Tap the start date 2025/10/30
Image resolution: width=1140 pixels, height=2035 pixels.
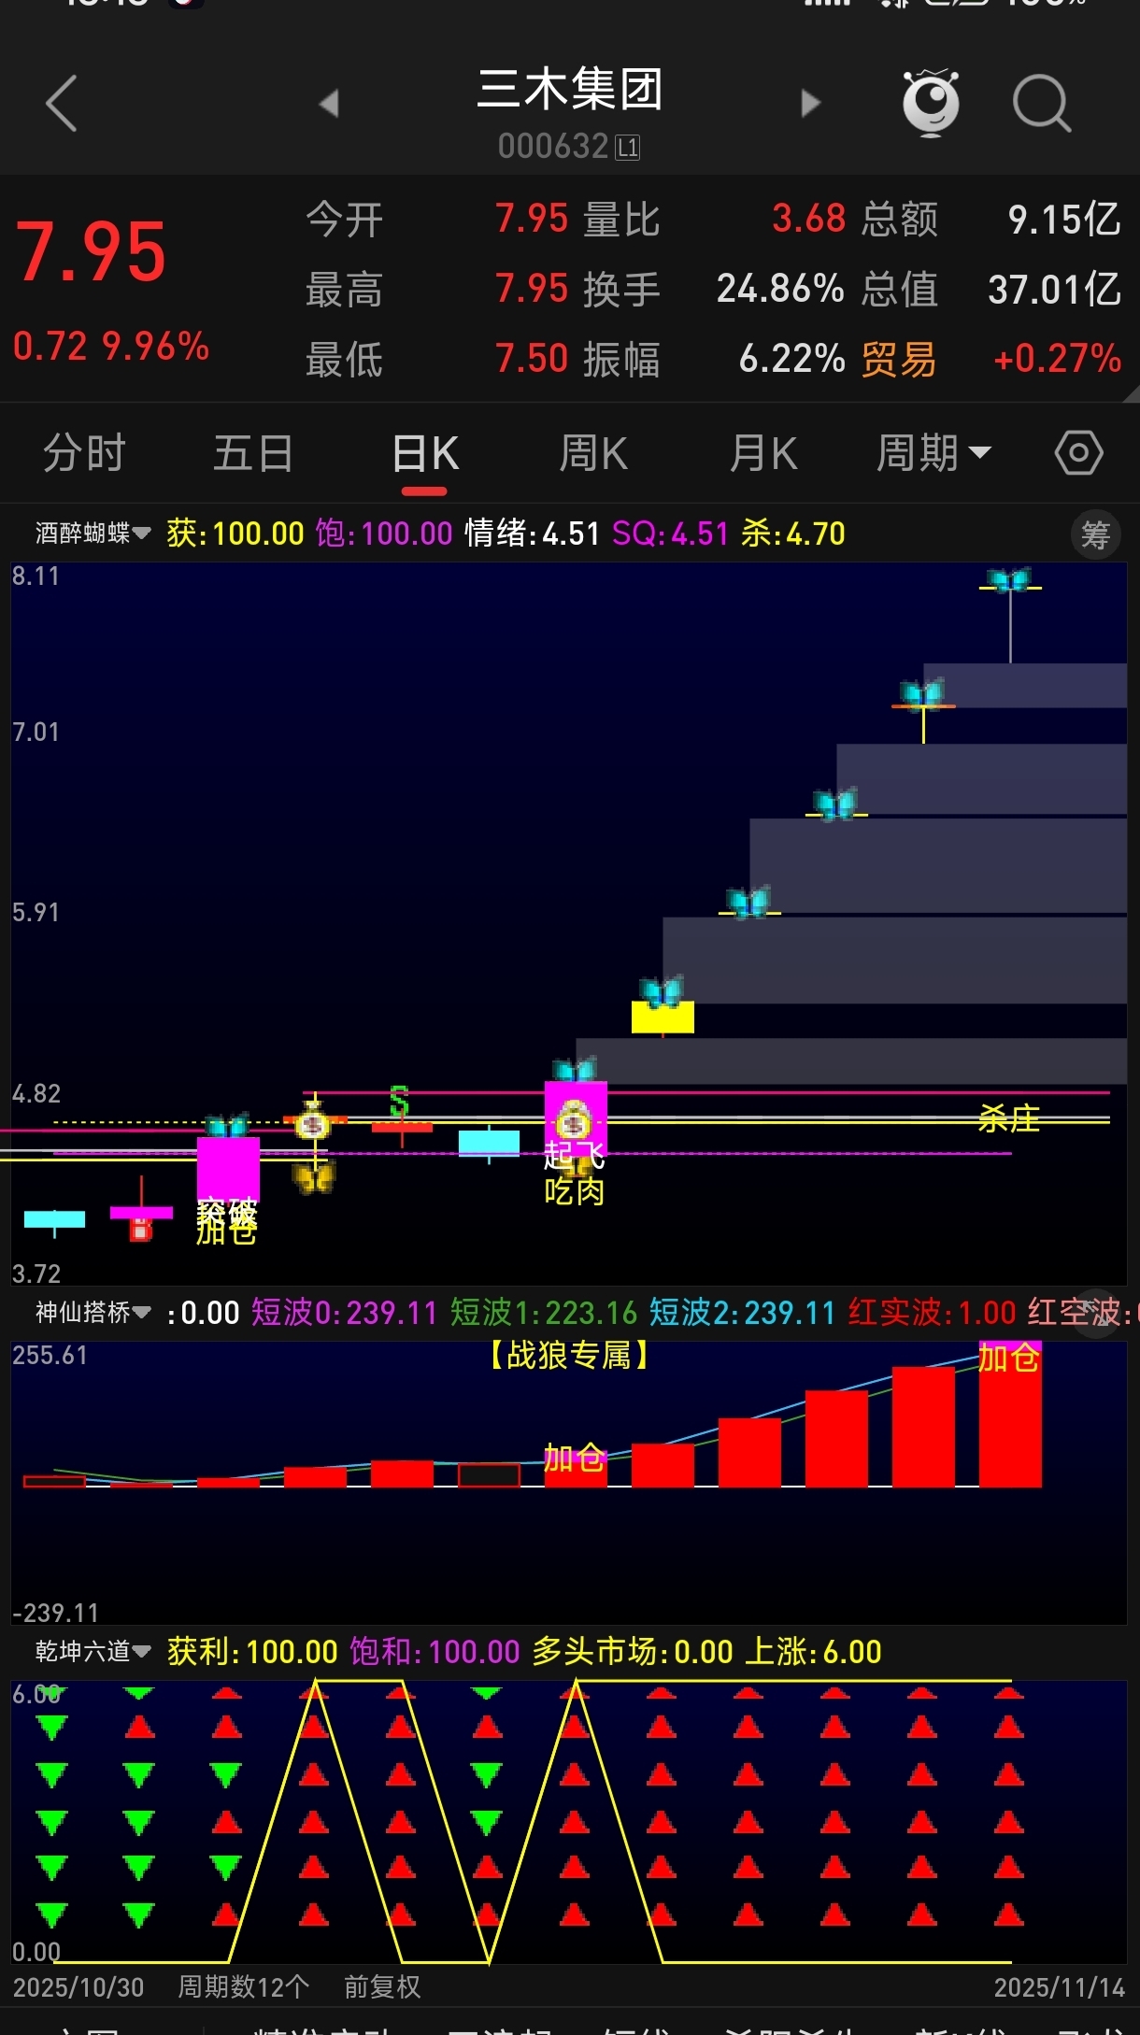coord(78,1986)
